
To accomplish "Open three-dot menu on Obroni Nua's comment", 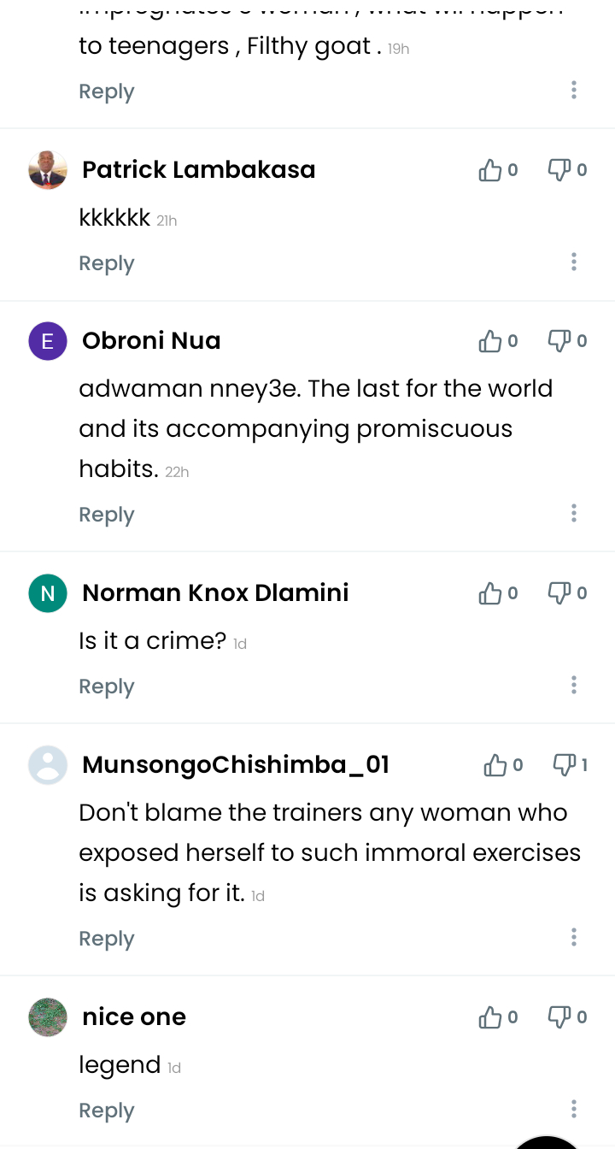I will pos(574,513).
